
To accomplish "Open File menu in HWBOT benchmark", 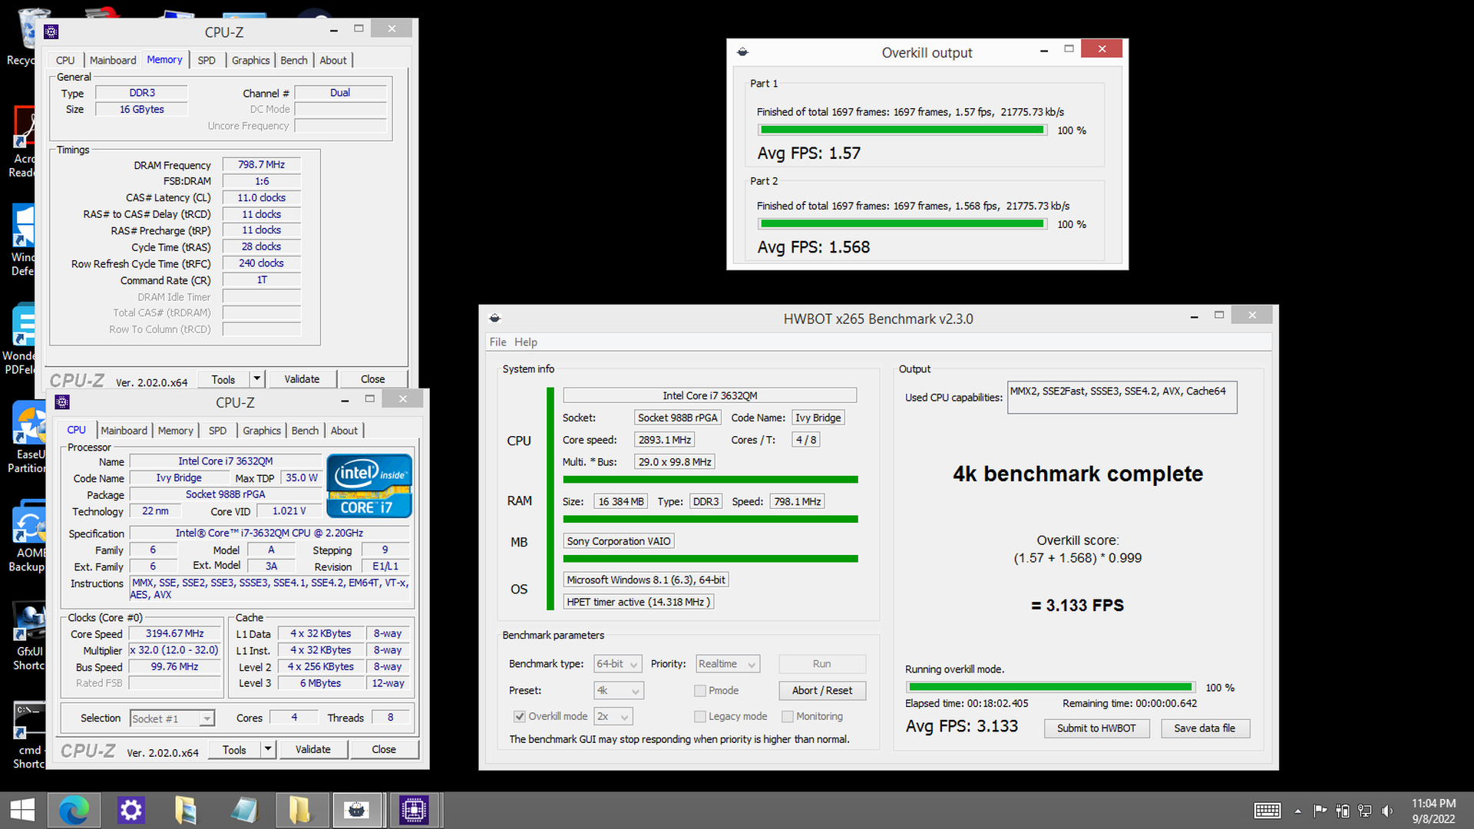I will pos(497,342).
